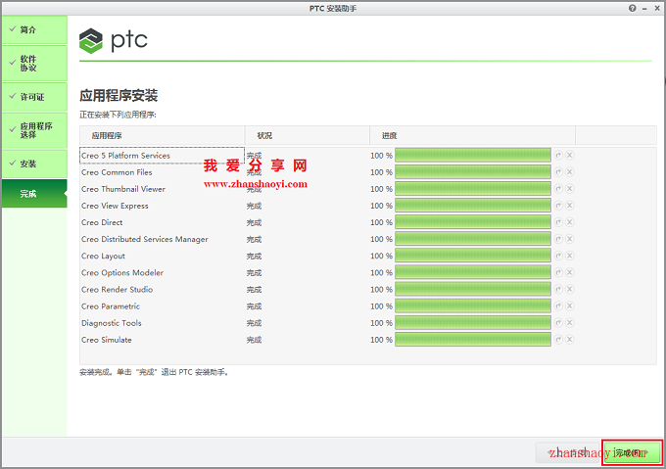The width and height of the screenshot is (666, 469).
Task: Select Diagnostic Tools entry
Action: pyautogui.click(x=112, y=323)
